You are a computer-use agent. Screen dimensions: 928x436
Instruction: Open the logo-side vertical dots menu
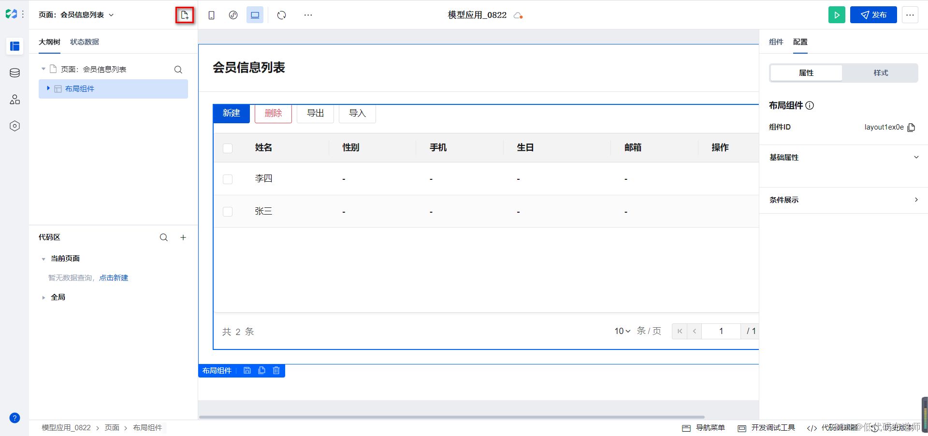(x=23, y=15)
